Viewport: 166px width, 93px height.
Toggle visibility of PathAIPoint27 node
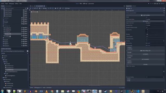(26, 16)
